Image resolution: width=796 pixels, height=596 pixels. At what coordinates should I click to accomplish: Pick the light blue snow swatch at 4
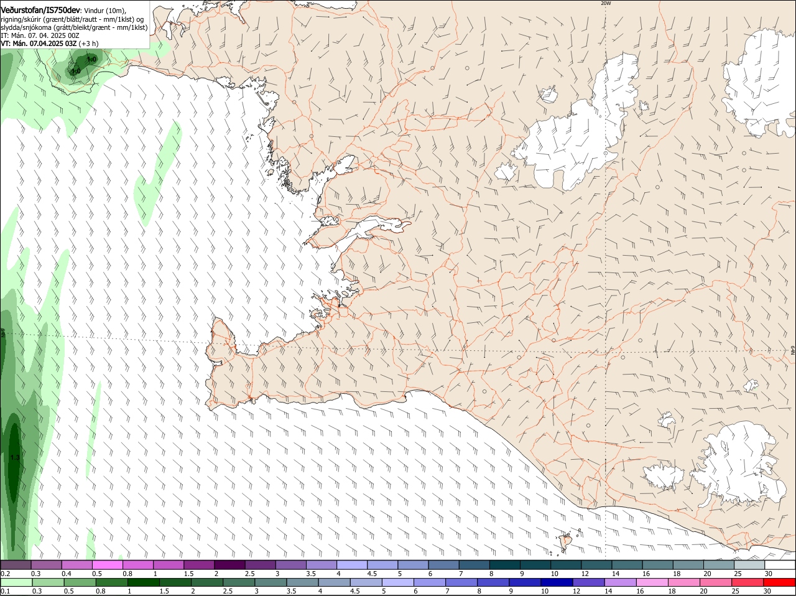(353, 565)
